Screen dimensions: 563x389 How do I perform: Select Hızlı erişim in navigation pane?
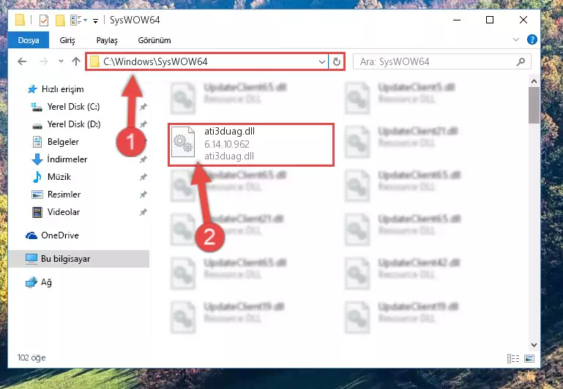point(62,89)
